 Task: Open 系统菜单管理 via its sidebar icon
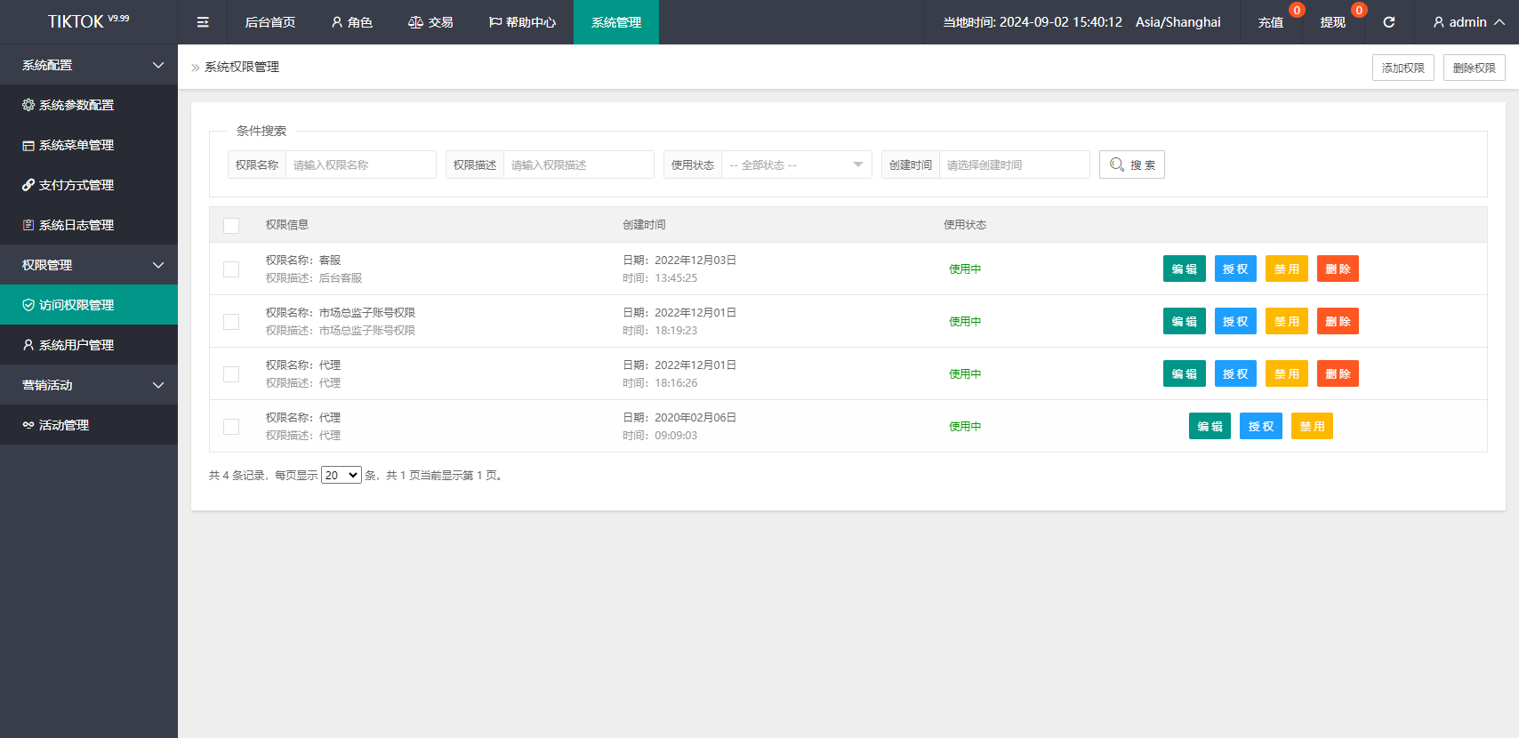(28, 145)
